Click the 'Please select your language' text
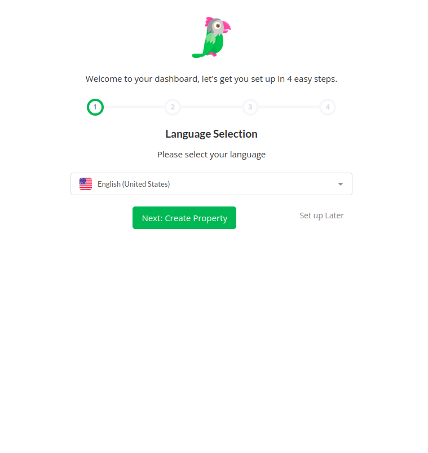This screenshot has width=428, height=453. click(211, 155)
